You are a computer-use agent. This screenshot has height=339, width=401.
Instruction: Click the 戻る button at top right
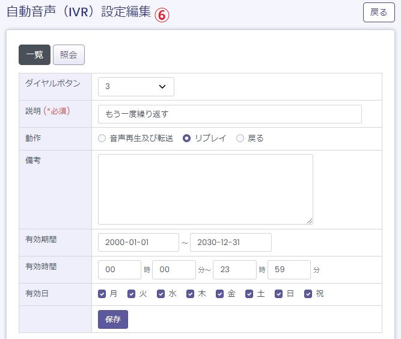(x=379, y=13)
